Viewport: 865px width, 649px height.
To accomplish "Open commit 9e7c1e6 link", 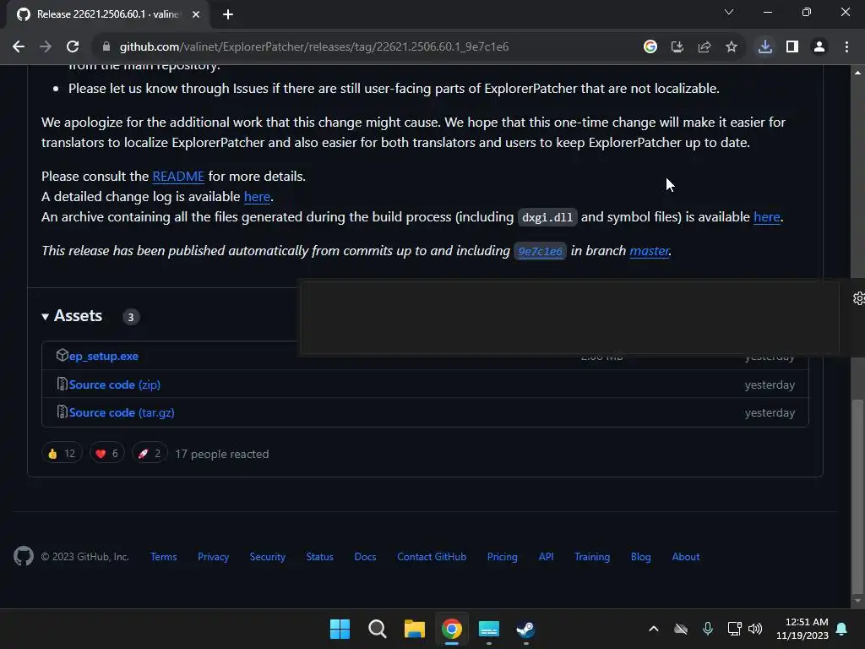I will click(x=540, y=251).
